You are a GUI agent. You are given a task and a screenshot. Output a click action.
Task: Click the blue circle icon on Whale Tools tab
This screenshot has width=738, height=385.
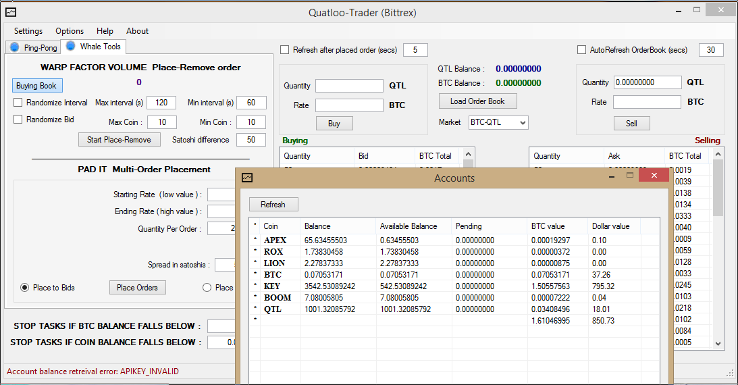[x=71, y=46]
